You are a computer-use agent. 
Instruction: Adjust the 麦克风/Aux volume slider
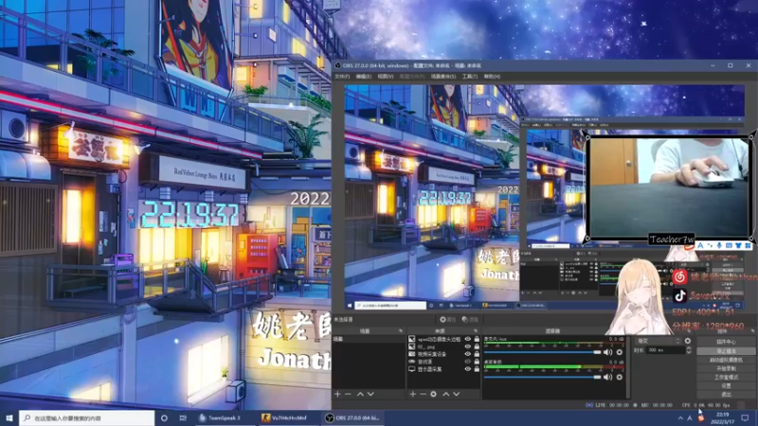pyautogui.click(x=542, y=352)
